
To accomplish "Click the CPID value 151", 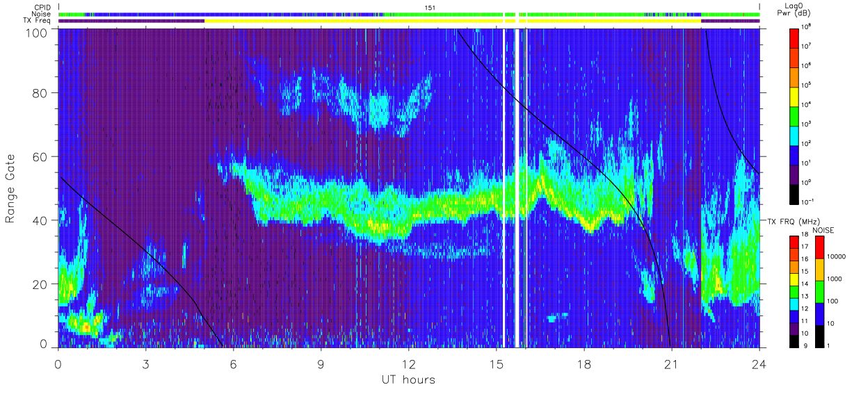I will [430, 7].
